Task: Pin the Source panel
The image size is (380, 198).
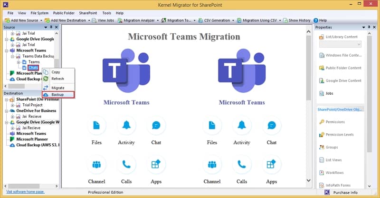Action: (51, 27)
